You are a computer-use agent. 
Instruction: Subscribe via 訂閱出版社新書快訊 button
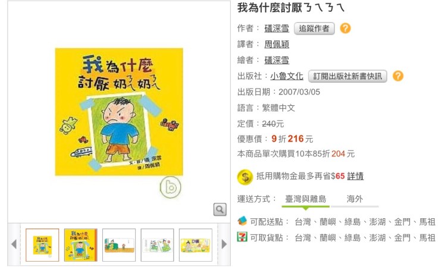click(x=347, y=76)
